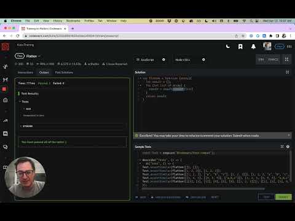Click the Skip link below the editor
295x221 pixels.
(x=141, y=197)
